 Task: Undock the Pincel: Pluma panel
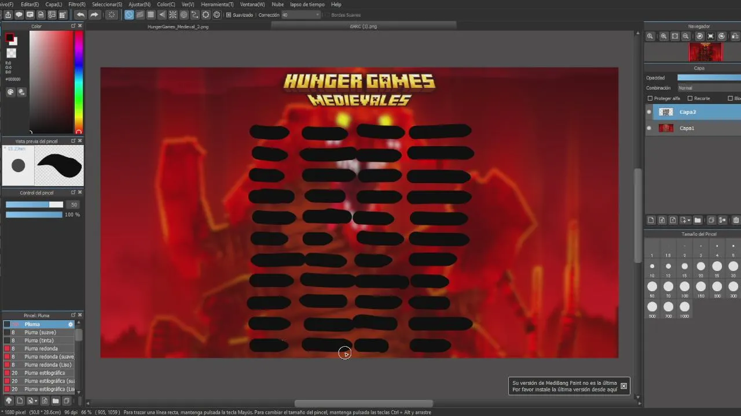(x=74, y=315)
